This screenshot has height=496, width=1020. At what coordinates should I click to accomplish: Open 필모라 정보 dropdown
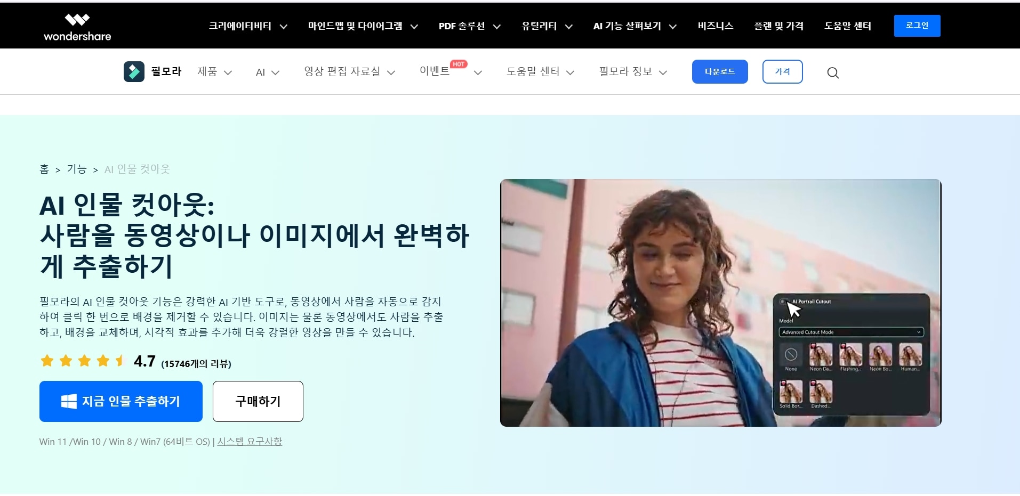[633, 72]
